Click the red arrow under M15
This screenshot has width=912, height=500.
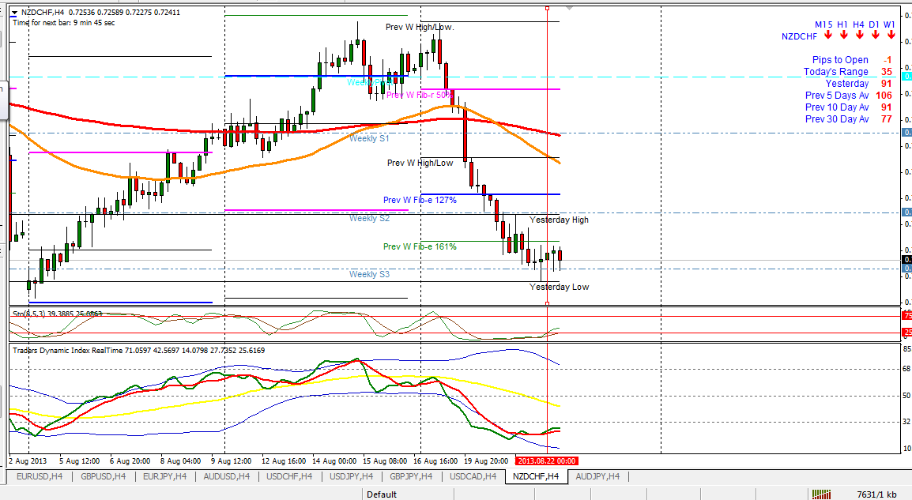[828, 36]
